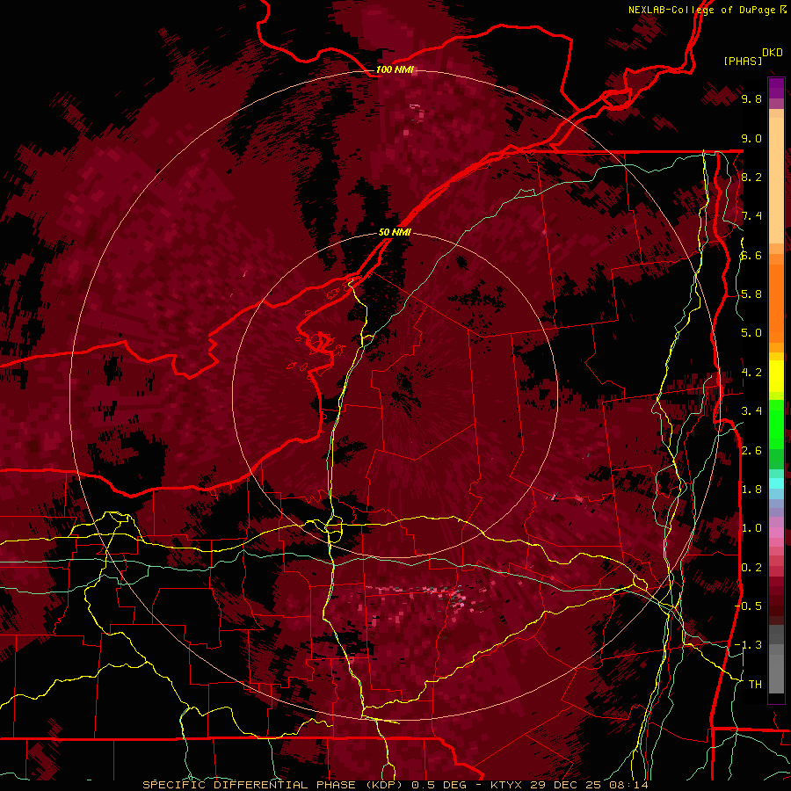Click the KTYX 29 DEC 25 08:14 timestamp
Screen dimensions: 791x791
(569, 785)
